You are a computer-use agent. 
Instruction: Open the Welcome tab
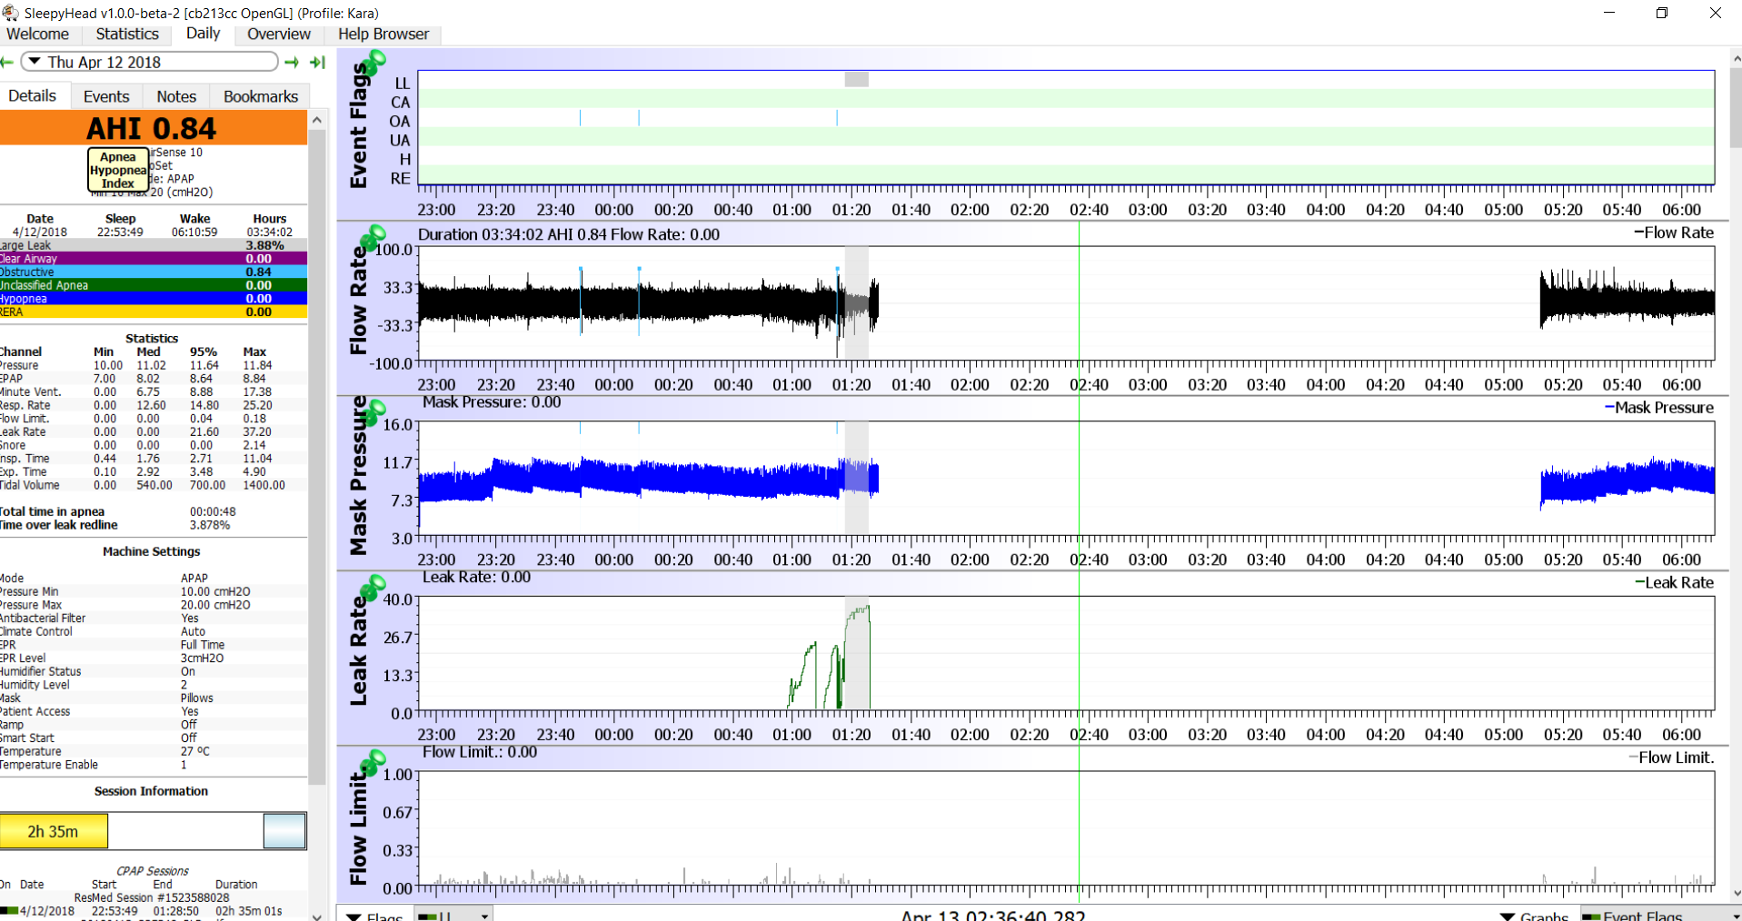coord(38,34)
